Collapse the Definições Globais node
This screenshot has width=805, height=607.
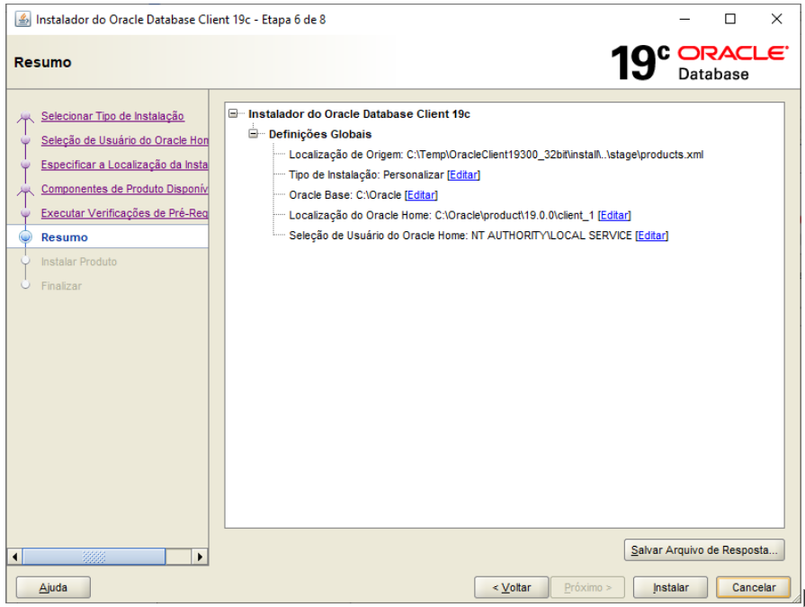(x=253, y=133)
